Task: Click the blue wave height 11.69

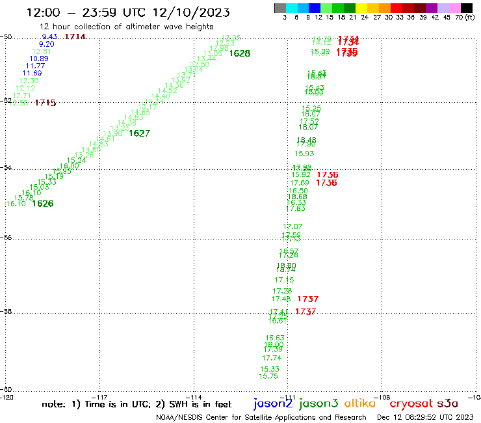Action: [32, 74]
